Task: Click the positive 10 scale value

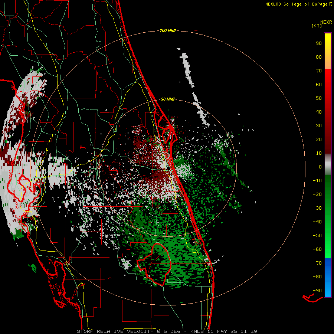Action: tap(319, 153)
